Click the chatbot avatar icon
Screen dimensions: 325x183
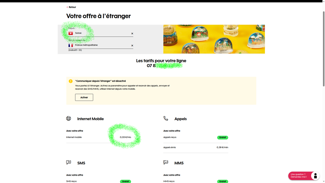[315, 176]
